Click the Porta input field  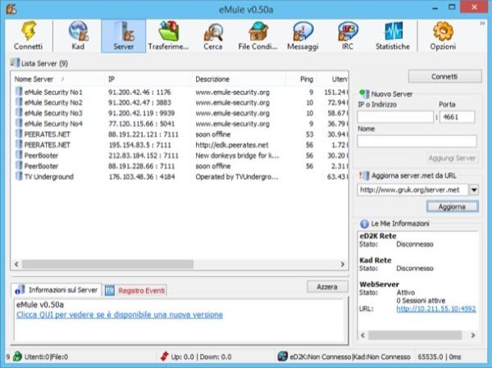coord(457,117)
